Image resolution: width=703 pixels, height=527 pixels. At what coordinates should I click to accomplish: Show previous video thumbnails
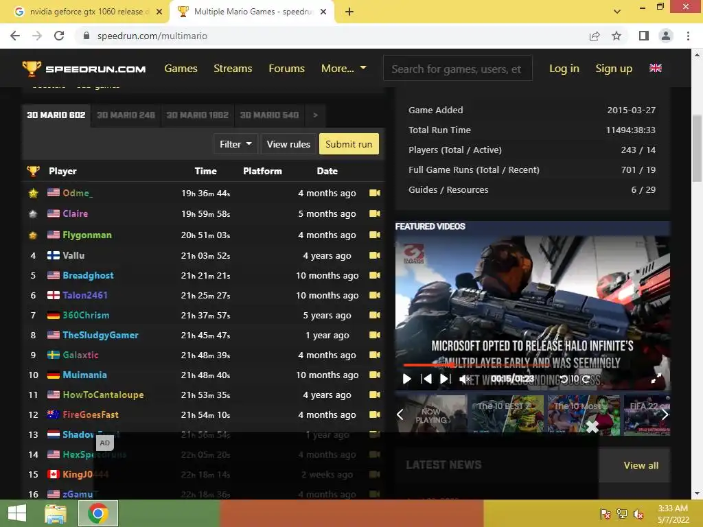tap(400, 414)
